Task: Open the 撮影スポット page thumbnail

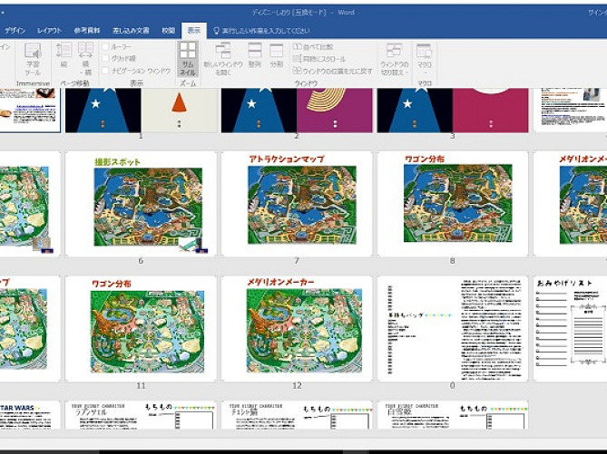Action: pyautogui.click(x=141, y=204)
